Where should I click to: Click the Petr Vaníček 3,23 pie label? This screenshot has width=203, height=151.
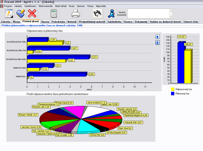(x=41, y=131)
